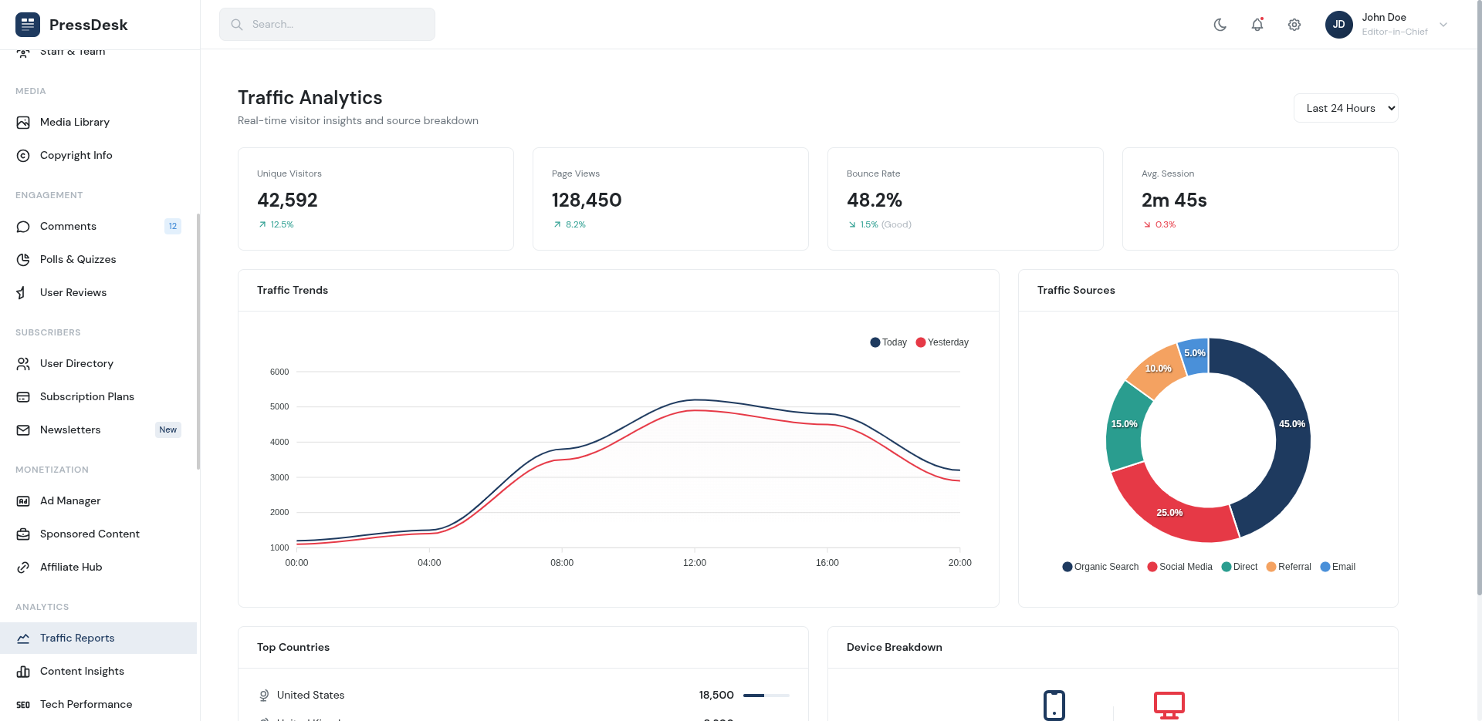The width and height of the screenshot is (1482, 721).
Task: Open settings gear in header
Action: [1294, 25]
